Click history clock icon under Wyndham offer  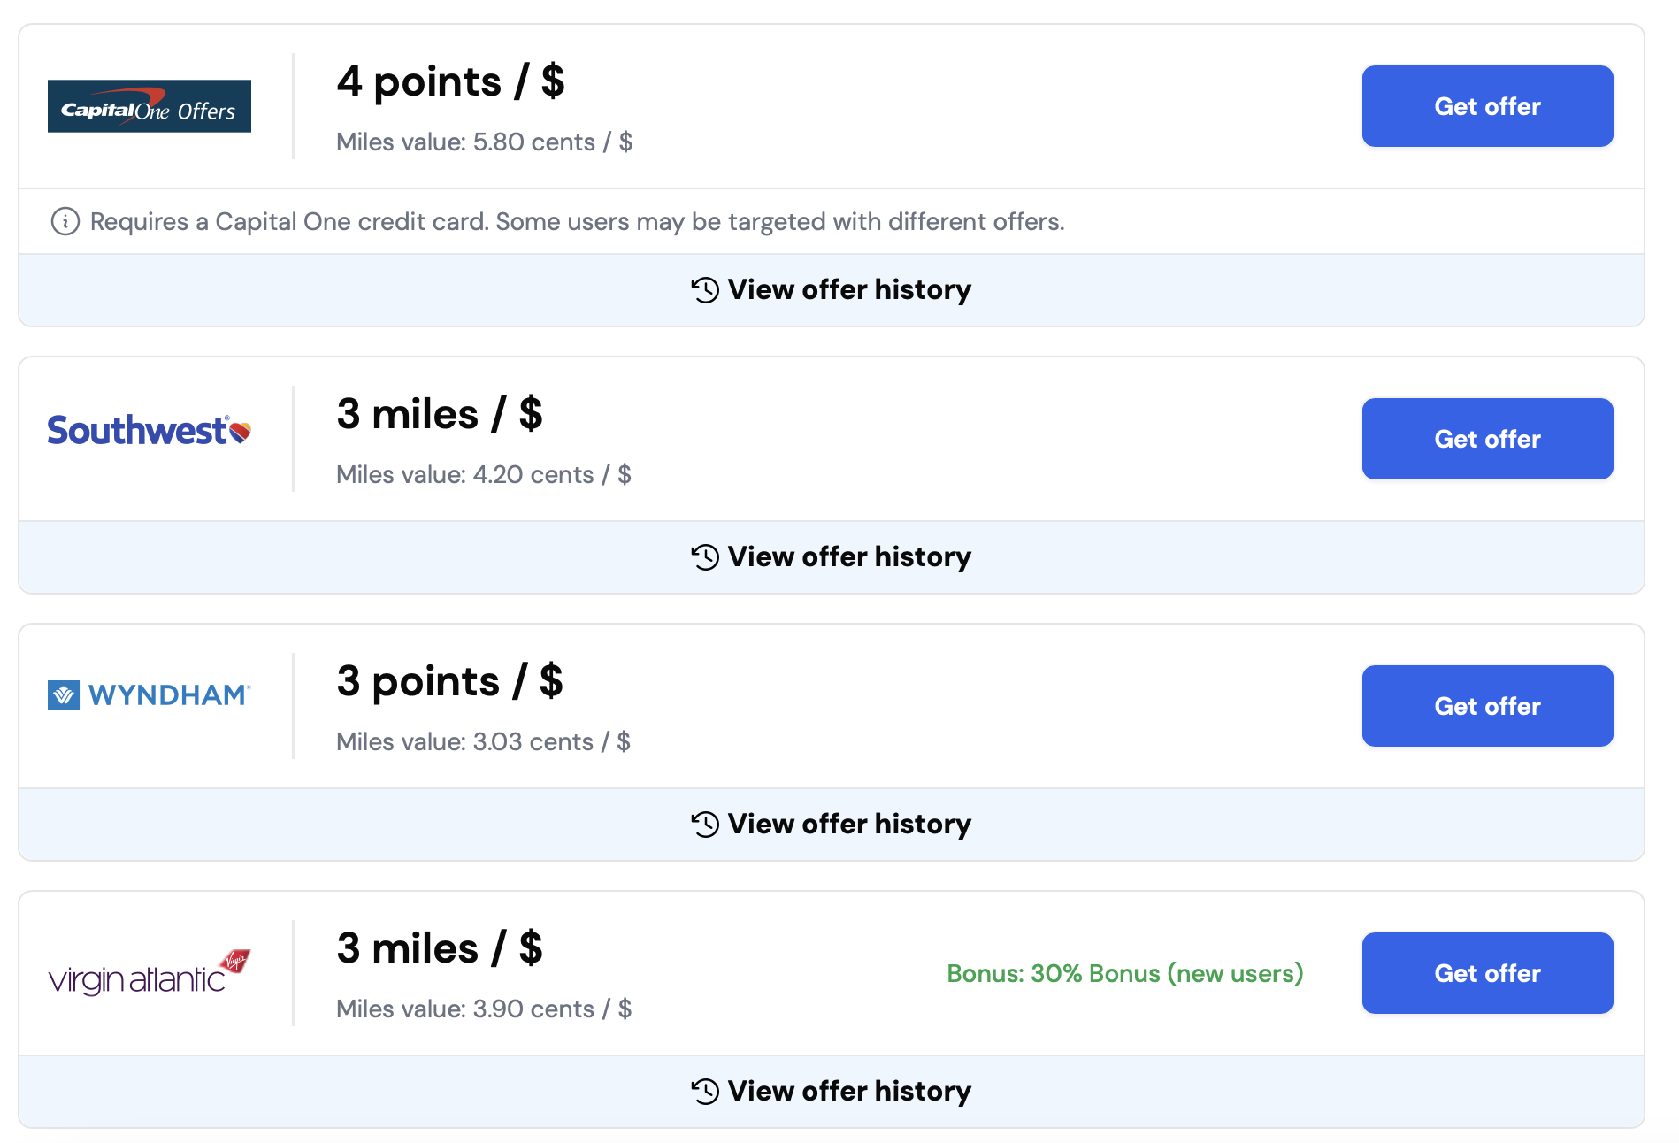(705, 825)
